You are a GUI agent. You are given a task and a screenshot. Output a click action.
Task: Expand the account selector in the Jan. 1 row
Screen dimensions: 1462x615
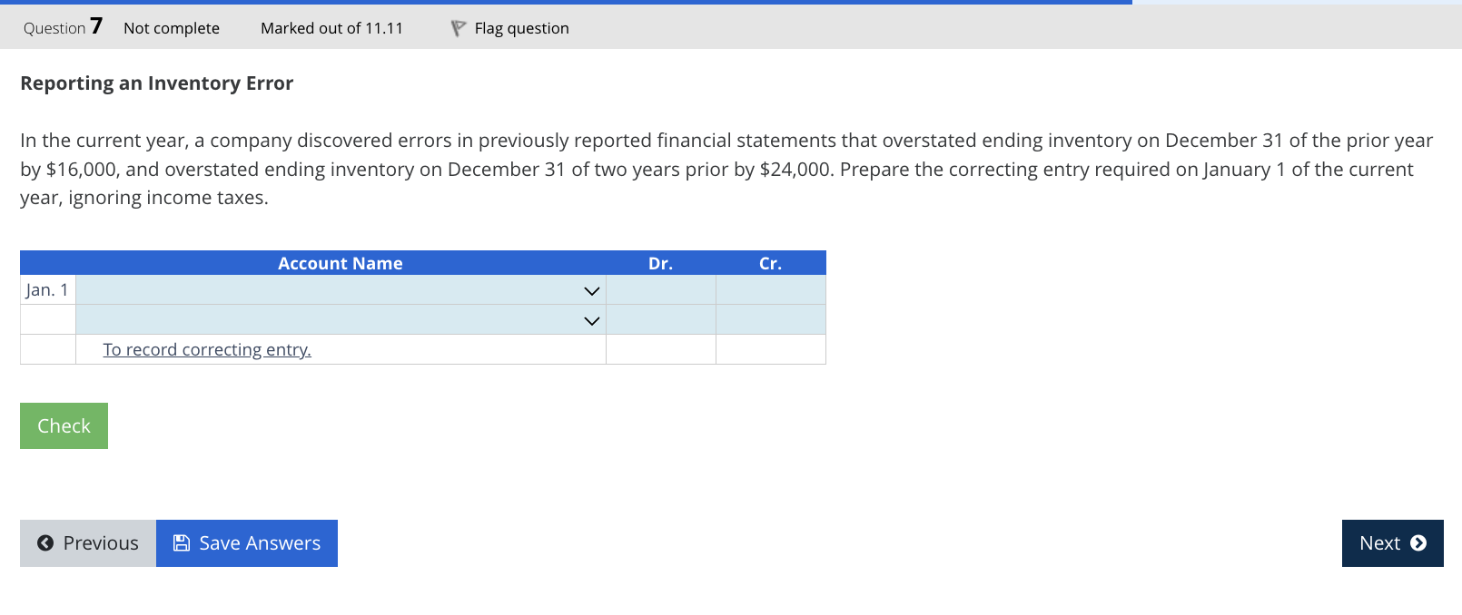591,290
